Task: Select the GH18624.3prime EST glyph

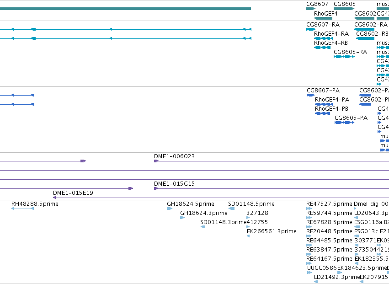Action: tap(182, 218)
